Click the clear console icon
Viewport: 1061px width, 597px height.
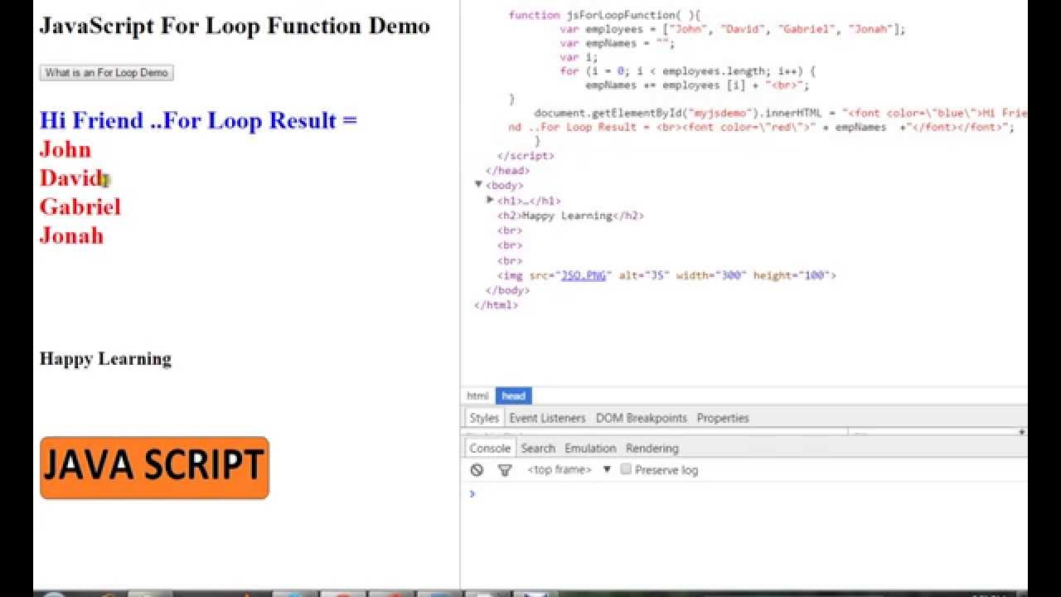point(477,470)
